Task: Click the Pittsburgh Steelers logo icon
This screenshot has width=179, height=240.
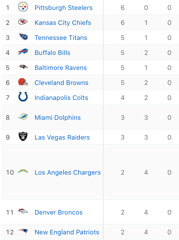Action: (23, 7)
